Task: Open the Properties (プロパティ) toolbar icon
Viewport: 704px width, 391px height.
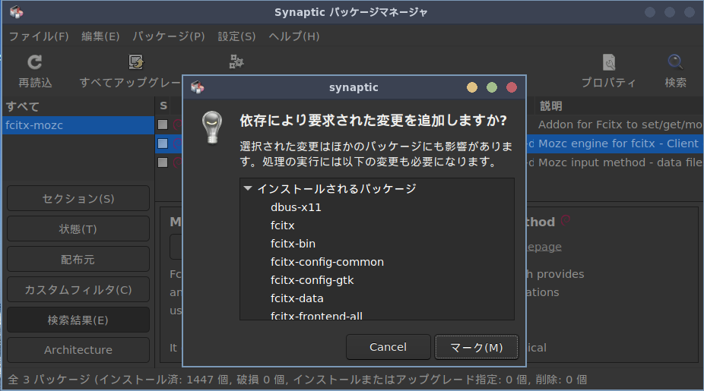Action: [x=609, y=62]
